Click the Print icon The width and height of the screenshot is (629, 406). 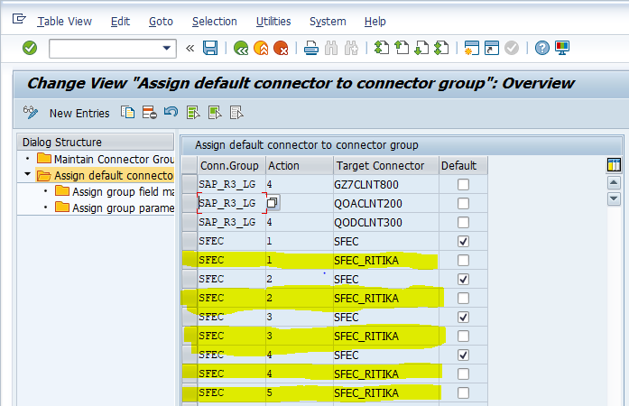coord(311,48)
